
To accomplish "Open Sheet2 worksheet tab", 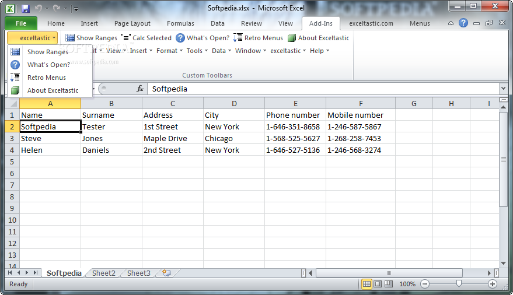I will click(104, 273).
